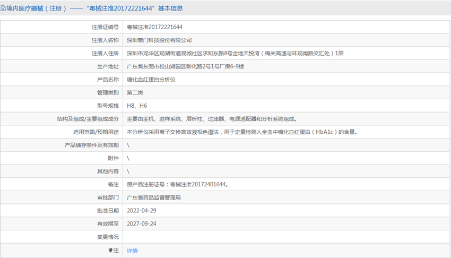451x258 pixels.
Task: Select expiry date 2027-09-24
Action: 142,224
